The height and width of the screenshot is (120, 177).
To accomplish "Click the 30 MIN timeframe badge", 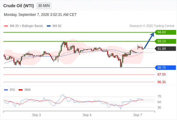I will coord(44,6).
